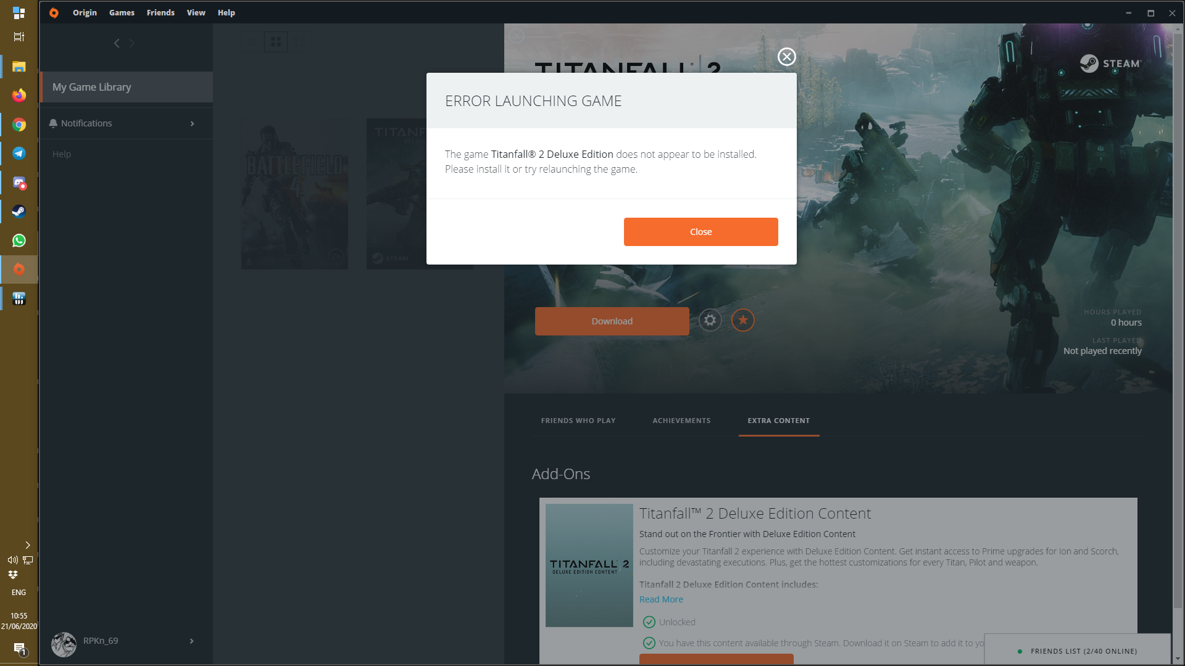Open Help link in sidebar

62,154
